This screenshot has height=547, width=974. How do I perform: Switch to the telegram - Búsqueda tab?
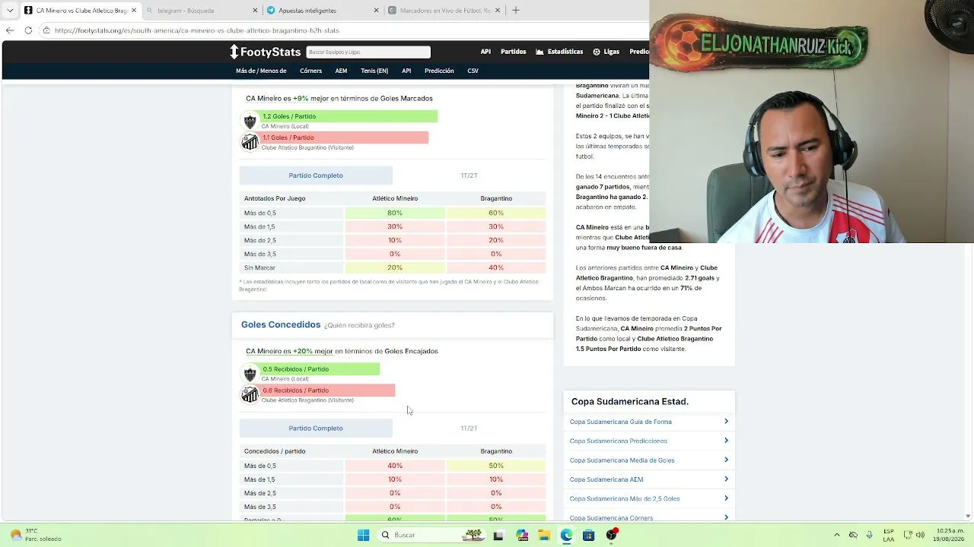(x=202, y=11)
